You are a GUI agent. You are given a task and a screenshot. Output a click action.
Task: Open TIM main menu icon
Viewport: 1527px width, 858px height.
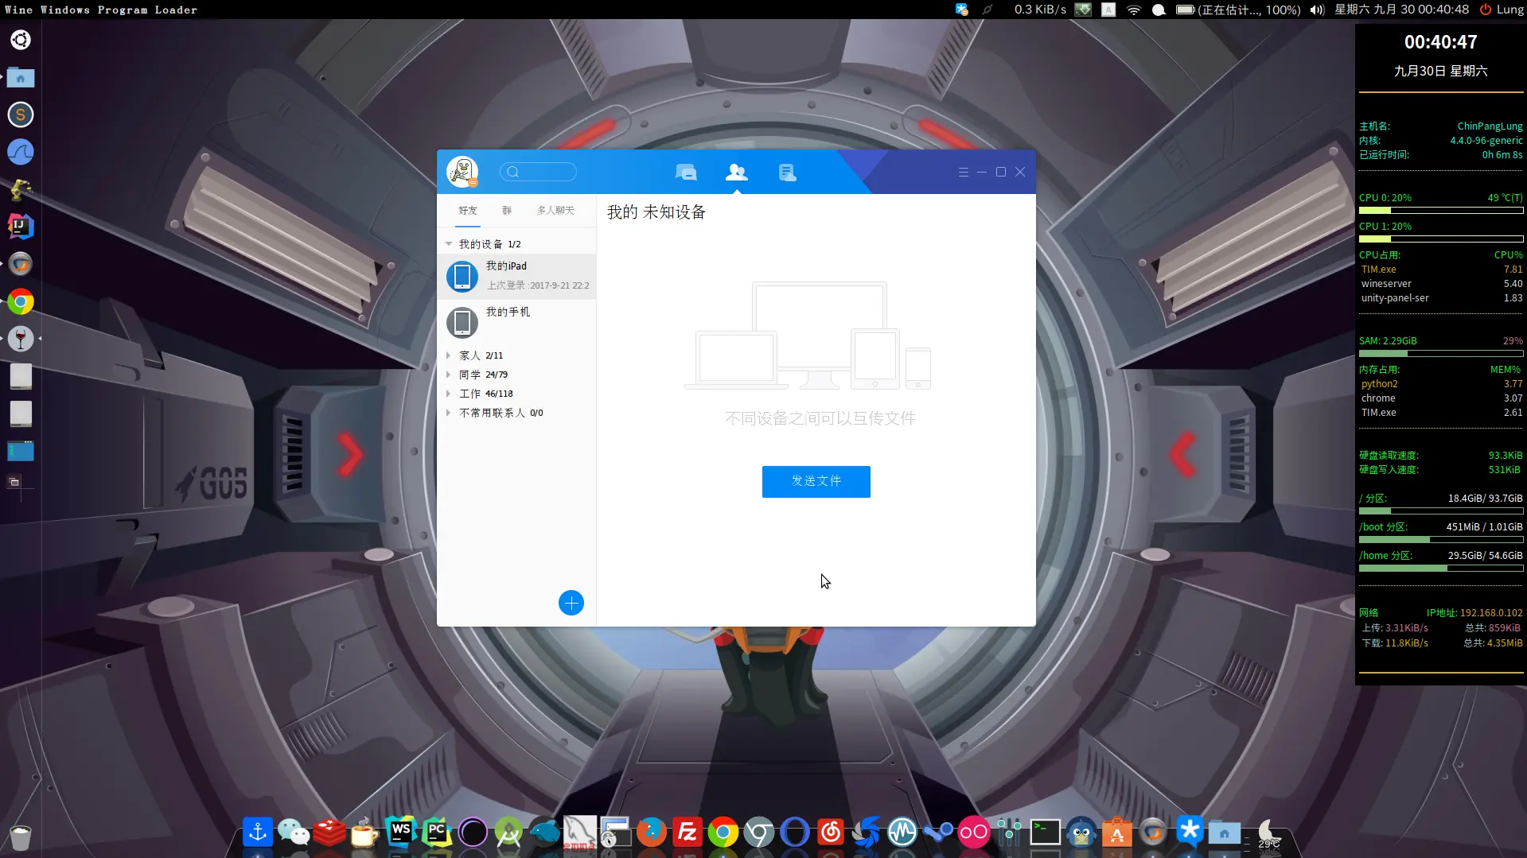pos(964,172)
